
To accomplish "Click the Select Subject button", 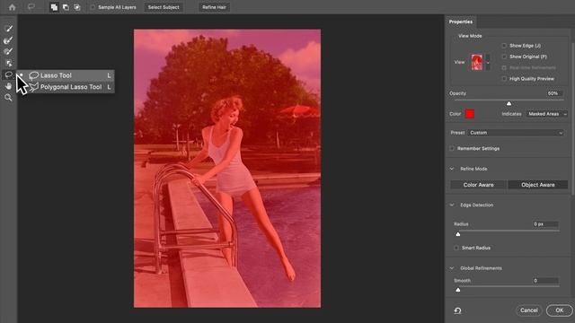I will coord(164,7).
